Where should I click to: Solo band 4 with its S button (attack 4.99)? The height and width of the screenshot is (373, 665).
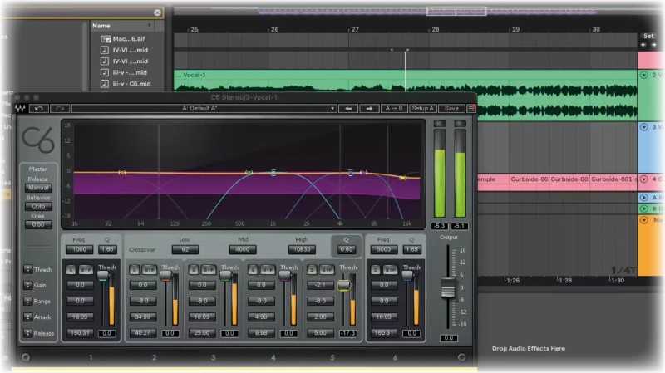click(x=253, y=270)
